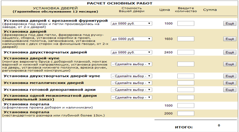The height and width of the screenshot is (132, 239).
Task: Focus quantity field for 'Установка портала' 2000 row
Action: 186,114
